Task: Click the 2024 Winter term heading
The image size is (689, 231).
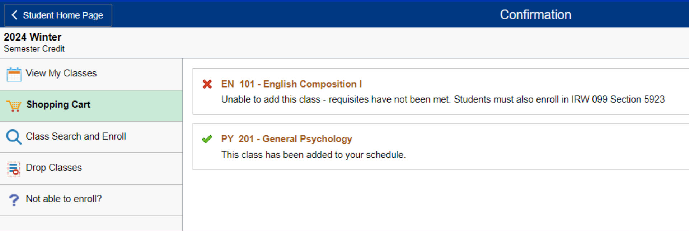Action: 33,37
